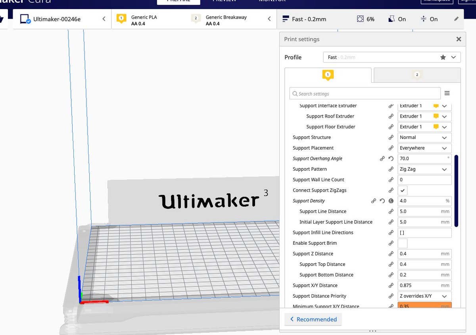Click the support On icon
476x335 pixels.
point(391,19)
